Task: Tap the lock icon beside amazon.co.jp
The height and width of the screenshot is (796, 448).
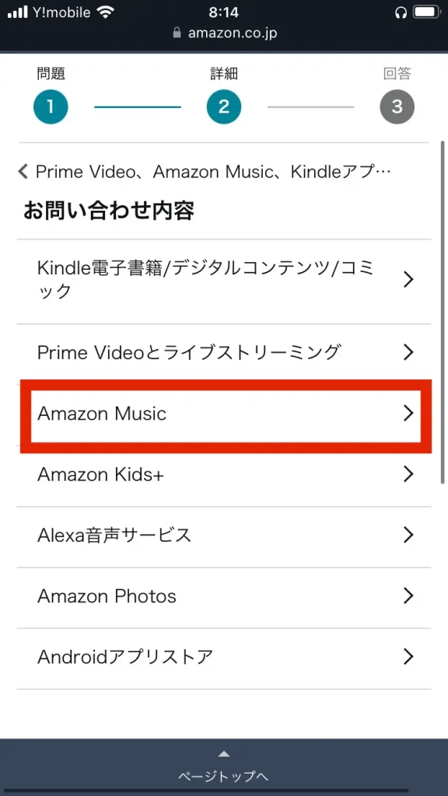Action: point(177,33)
